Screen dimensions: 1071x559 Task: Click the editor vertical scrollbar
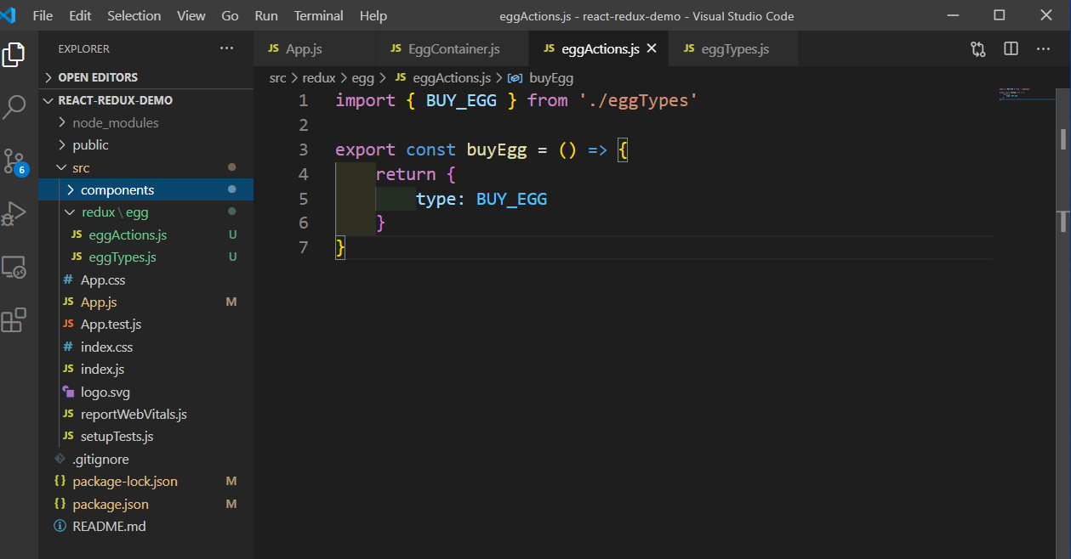tap(1063, 321)
